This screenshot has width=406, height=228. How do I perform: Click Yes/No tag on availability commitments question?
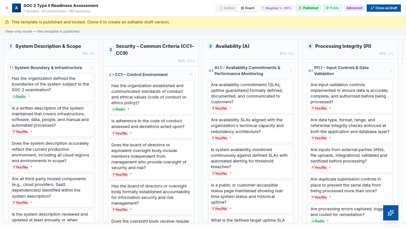[219, 108]
